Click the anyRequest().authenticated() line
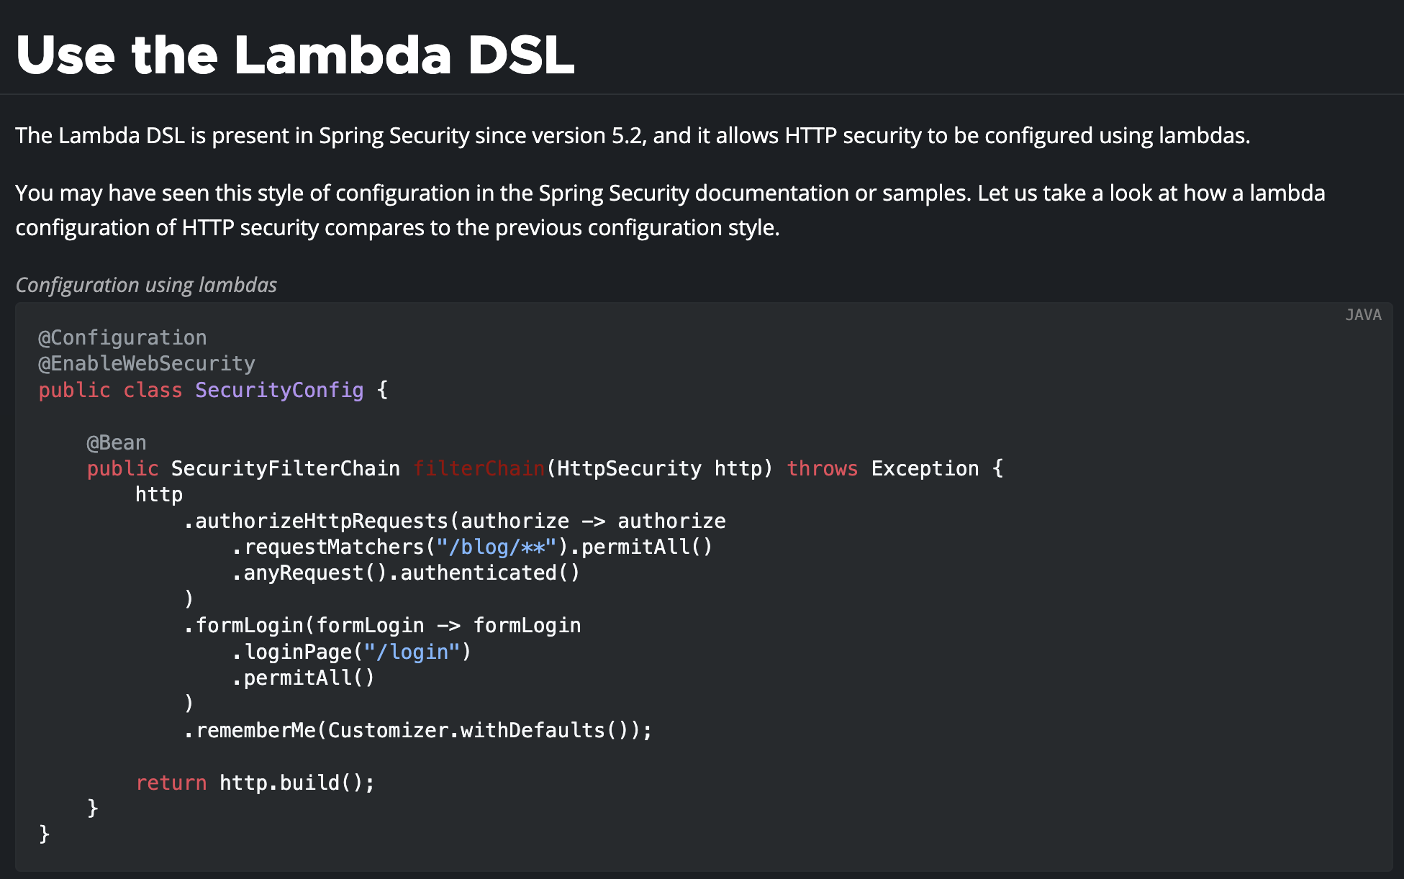The image size is (1404, 879). (x=406, y=573)
